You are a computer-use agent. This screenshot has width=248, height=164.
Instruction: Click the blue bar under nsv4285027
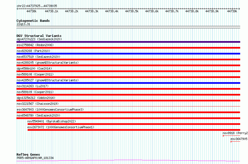128,83
